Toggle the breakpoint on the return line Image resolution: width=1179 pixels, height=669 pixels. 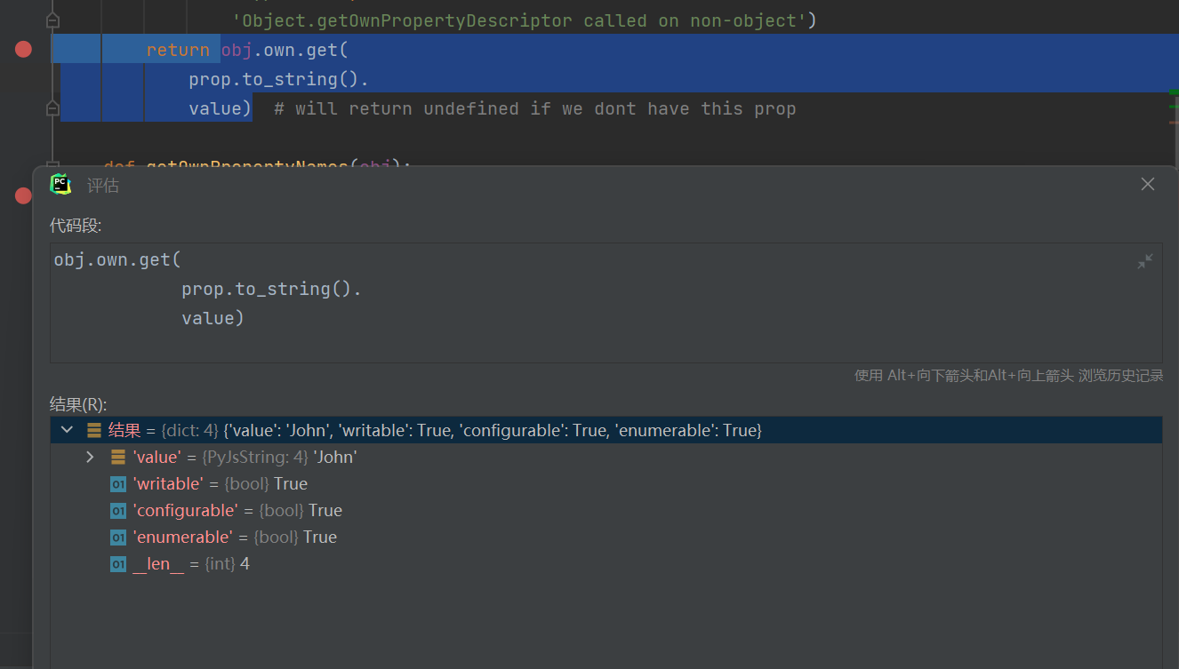23,50
